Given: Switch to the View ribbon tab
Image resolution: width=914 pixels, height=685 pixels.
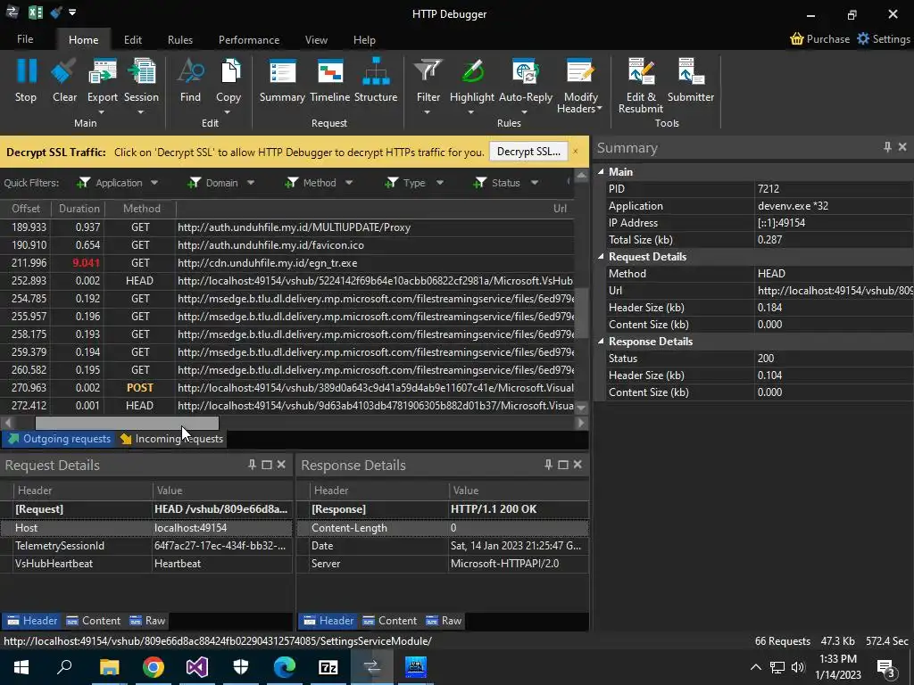Looking at the screenshot, I should tap(316, 39).
